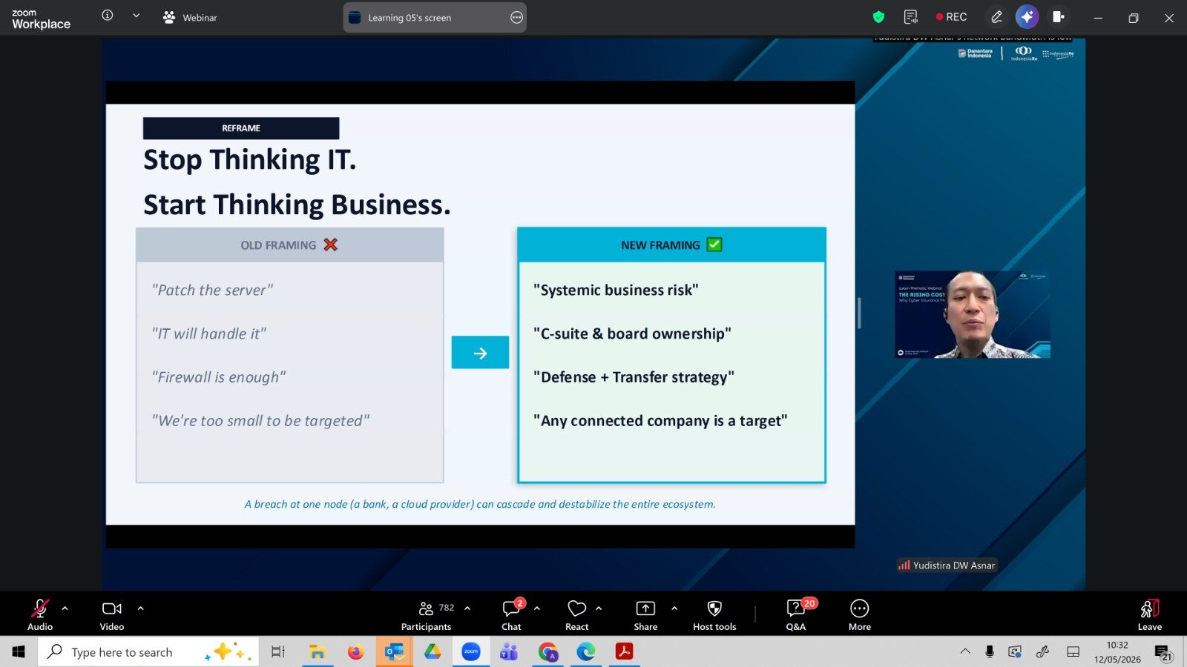
Task: Open the React heart menu
Action: tap(577, 614)
